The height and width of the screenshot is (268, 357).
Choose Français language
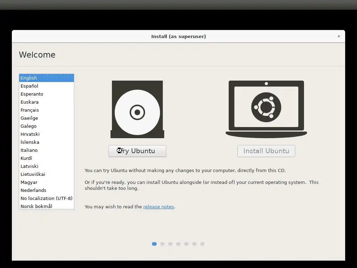click(x=46, y=110)
